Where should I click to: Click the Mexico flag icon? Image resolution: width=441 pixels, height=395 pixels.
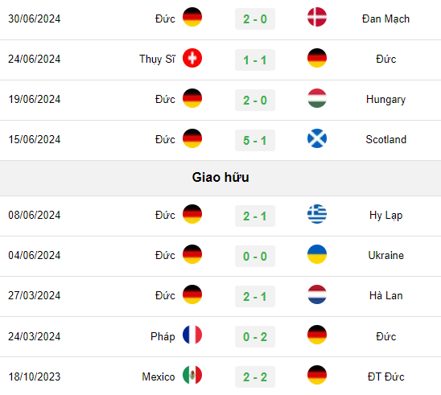tap(192, 375)
